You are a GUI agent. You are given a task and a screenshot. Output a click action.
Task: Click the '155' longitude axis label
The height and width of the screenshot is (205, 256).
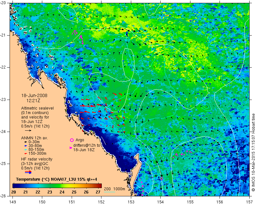190,202
